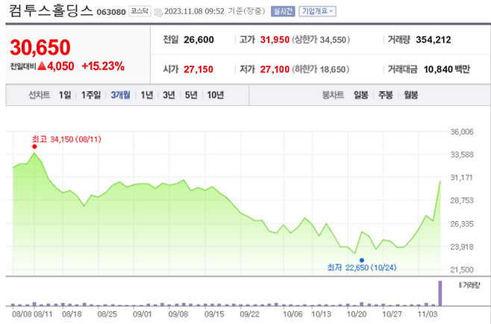This screenshot has width=491, height=324.
Task: Open the 기업개요 dropdown
Action: pos(317,11)
